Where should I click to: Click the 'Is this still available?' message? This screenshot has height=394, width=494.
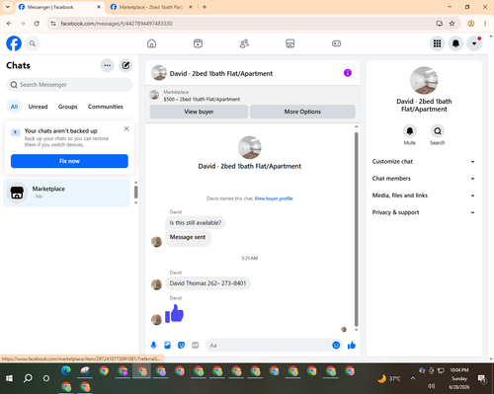[196, 223]
